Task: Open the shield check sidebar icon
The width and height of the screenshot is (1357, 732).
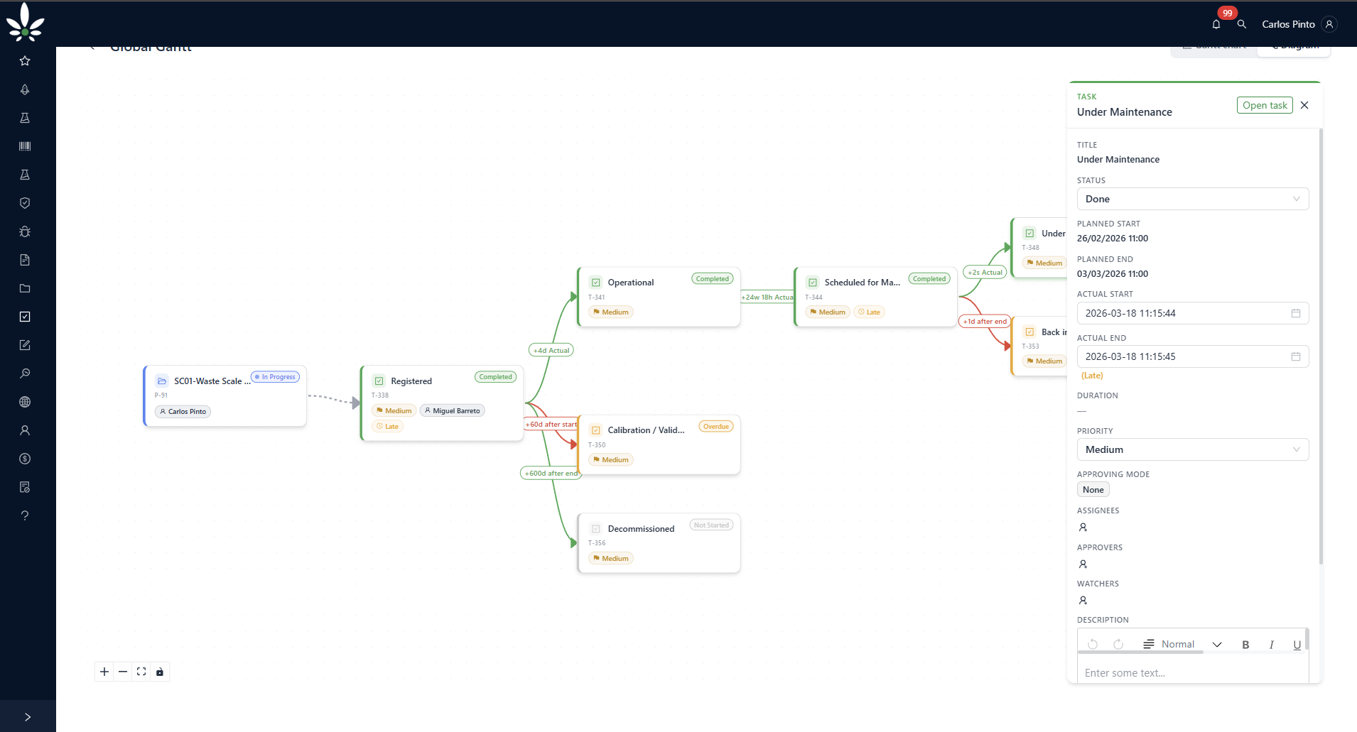Action: click(25, 203)
